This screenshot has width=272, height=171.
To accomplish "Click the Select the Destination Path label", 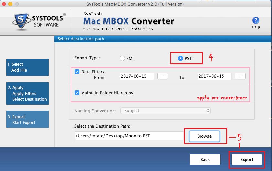I will [102, 126].
